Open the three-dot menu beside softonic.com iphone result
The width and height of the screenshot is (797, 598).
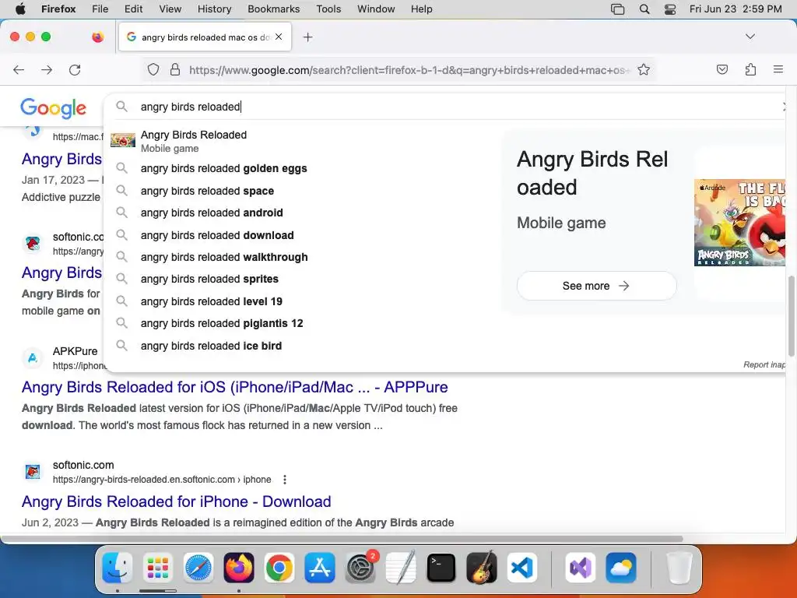coord(285,480)
